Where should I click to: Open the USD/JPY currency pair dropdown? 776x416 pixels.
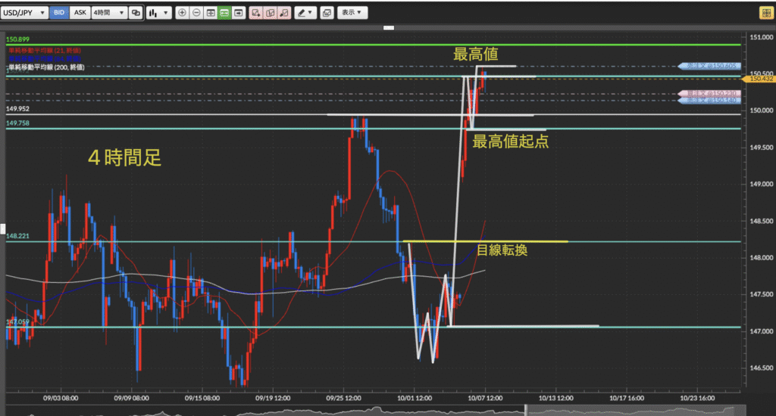[x=26, y=13]
